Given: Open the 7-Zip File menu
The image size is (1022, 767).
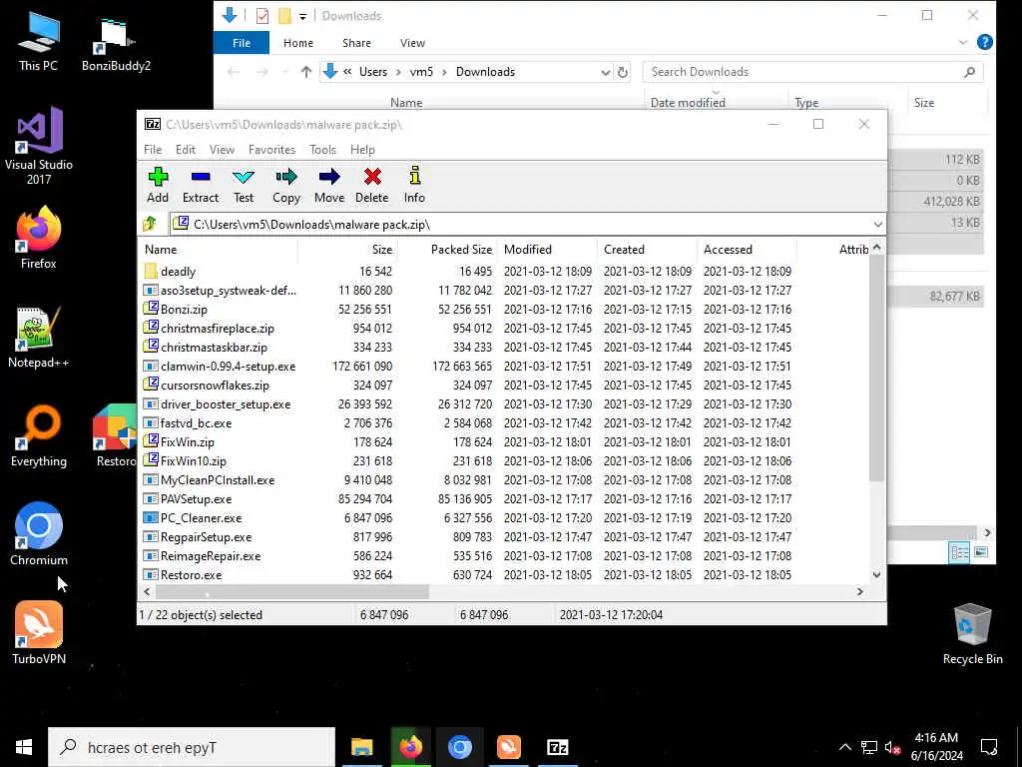Looking at the screenshot, I should (x=153, y=150).
